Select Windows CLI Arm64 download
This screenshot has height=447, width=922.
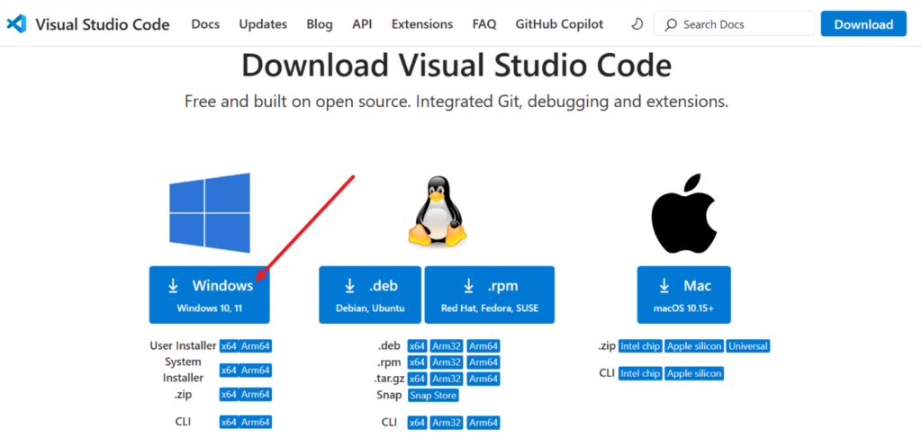[256, 422]
